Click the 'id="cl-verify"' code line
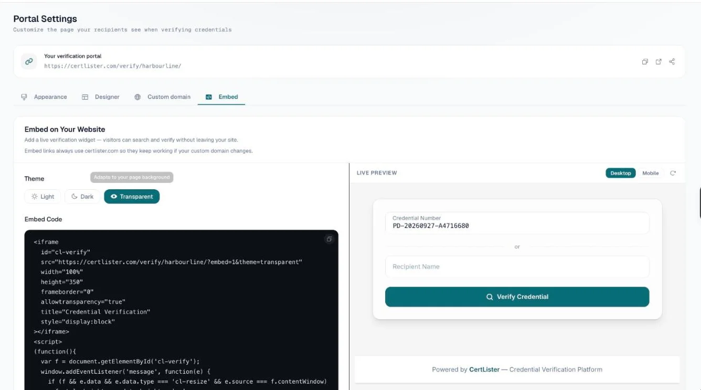The image size is (701, 390). [x=66, y=252]
